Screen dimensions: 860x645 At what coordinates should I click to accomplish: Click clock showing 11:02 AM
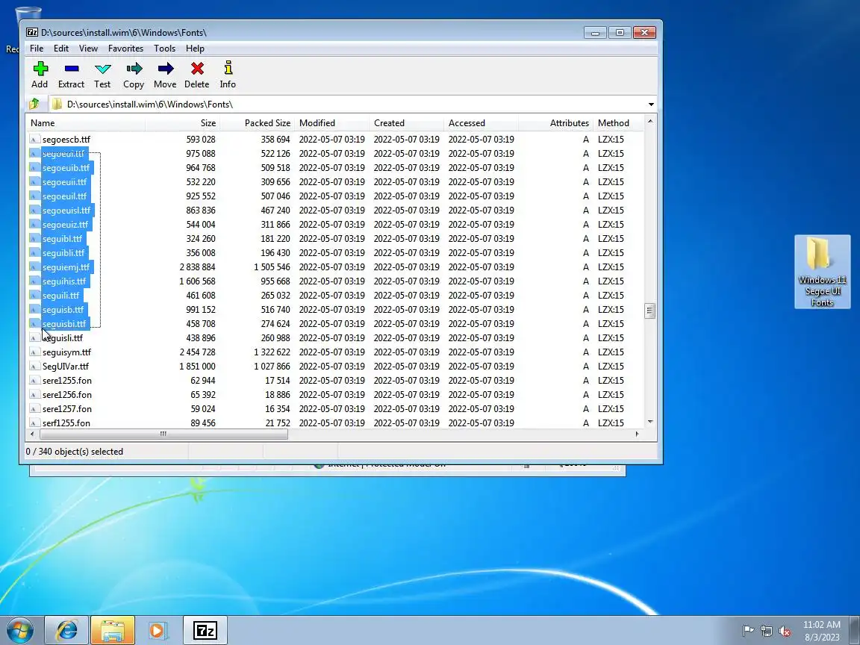click(822, 625)
